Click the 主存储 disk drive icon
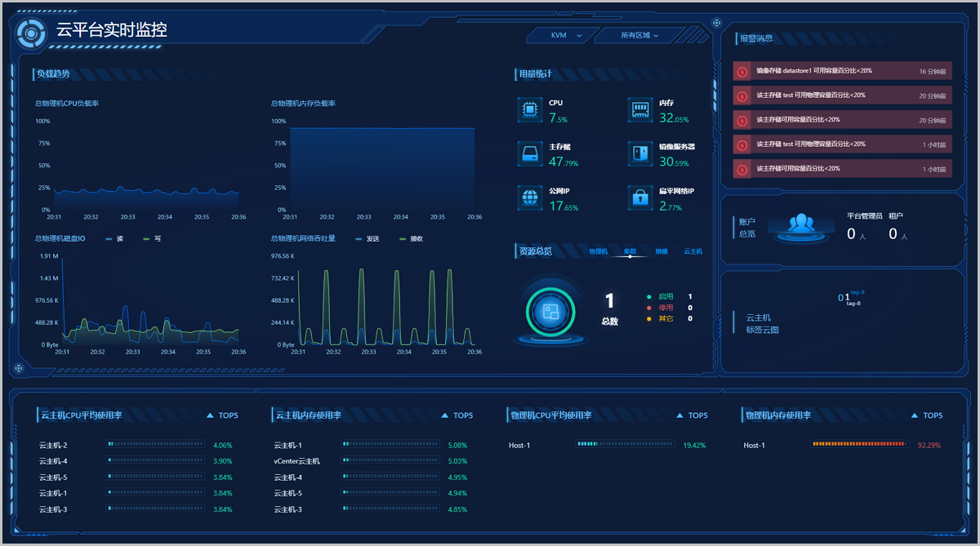The image size is (980, 546). [x=530, y=153]
